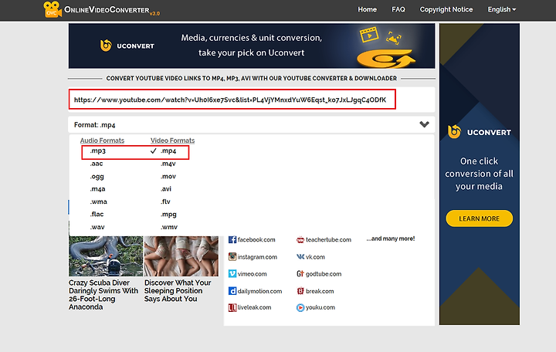Open the scuba diver anaconda thumbnail

coord(106,256)
